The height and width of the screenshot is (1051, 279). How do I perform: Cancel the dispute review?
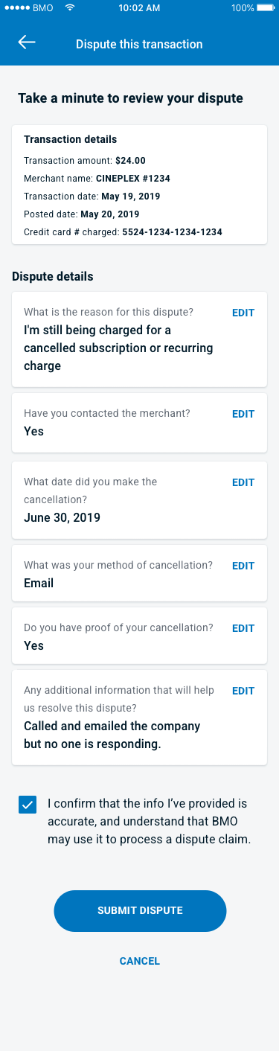(x=140, y=961)
